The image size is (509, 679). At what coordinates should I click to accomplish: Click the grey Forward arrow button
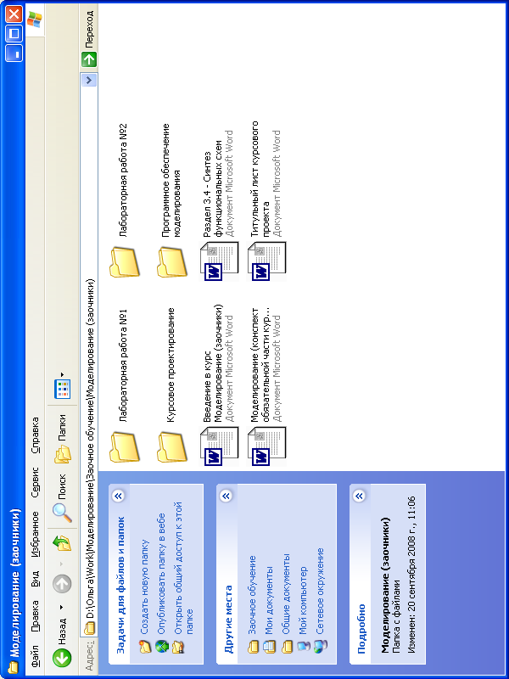tap(62, 585)
